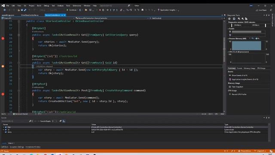Viewport: 275px width, 155px height.
Task: Open the Extensions menu
Action: (77, 6)
